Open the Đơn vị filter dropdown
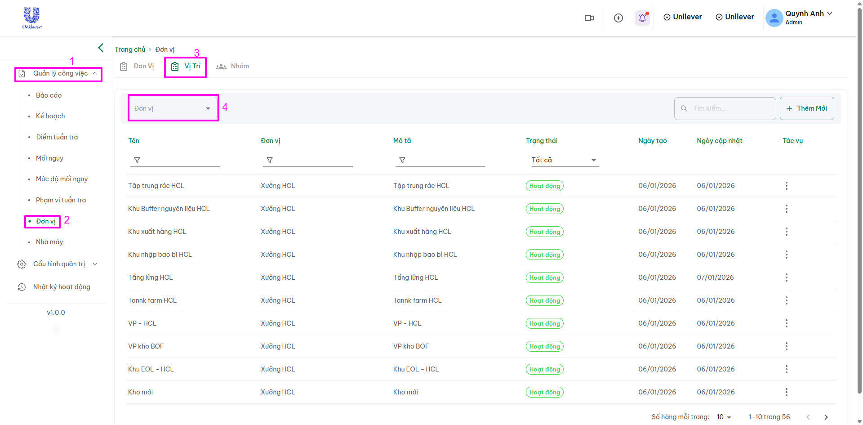Screen dimensions: 863x425 [x=173, y=108]
